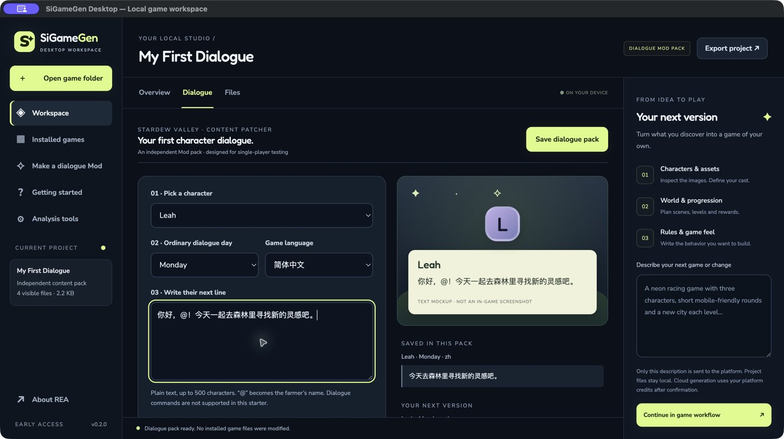Screen dimensions: 784x439
Task: Select the Dialogue tab
Action: coord(197,92)
